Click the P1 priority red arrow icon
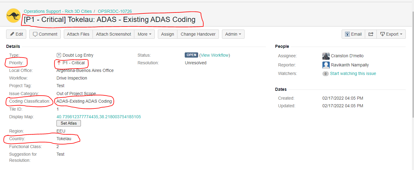Screen dimensions: 414x170 pyautogui.click(x=59, y=63)
